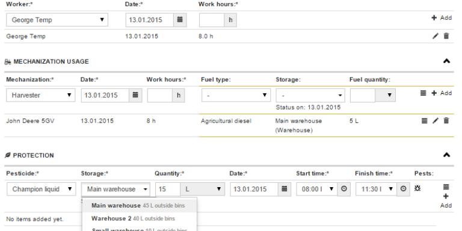Edit the John Deere 5GV row

pos(435,121)
